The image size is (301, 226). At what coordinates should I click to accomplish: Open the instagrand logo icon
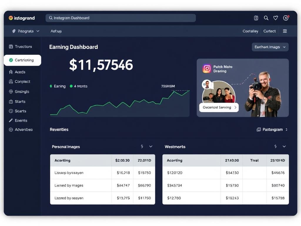(x=11, y=18)
